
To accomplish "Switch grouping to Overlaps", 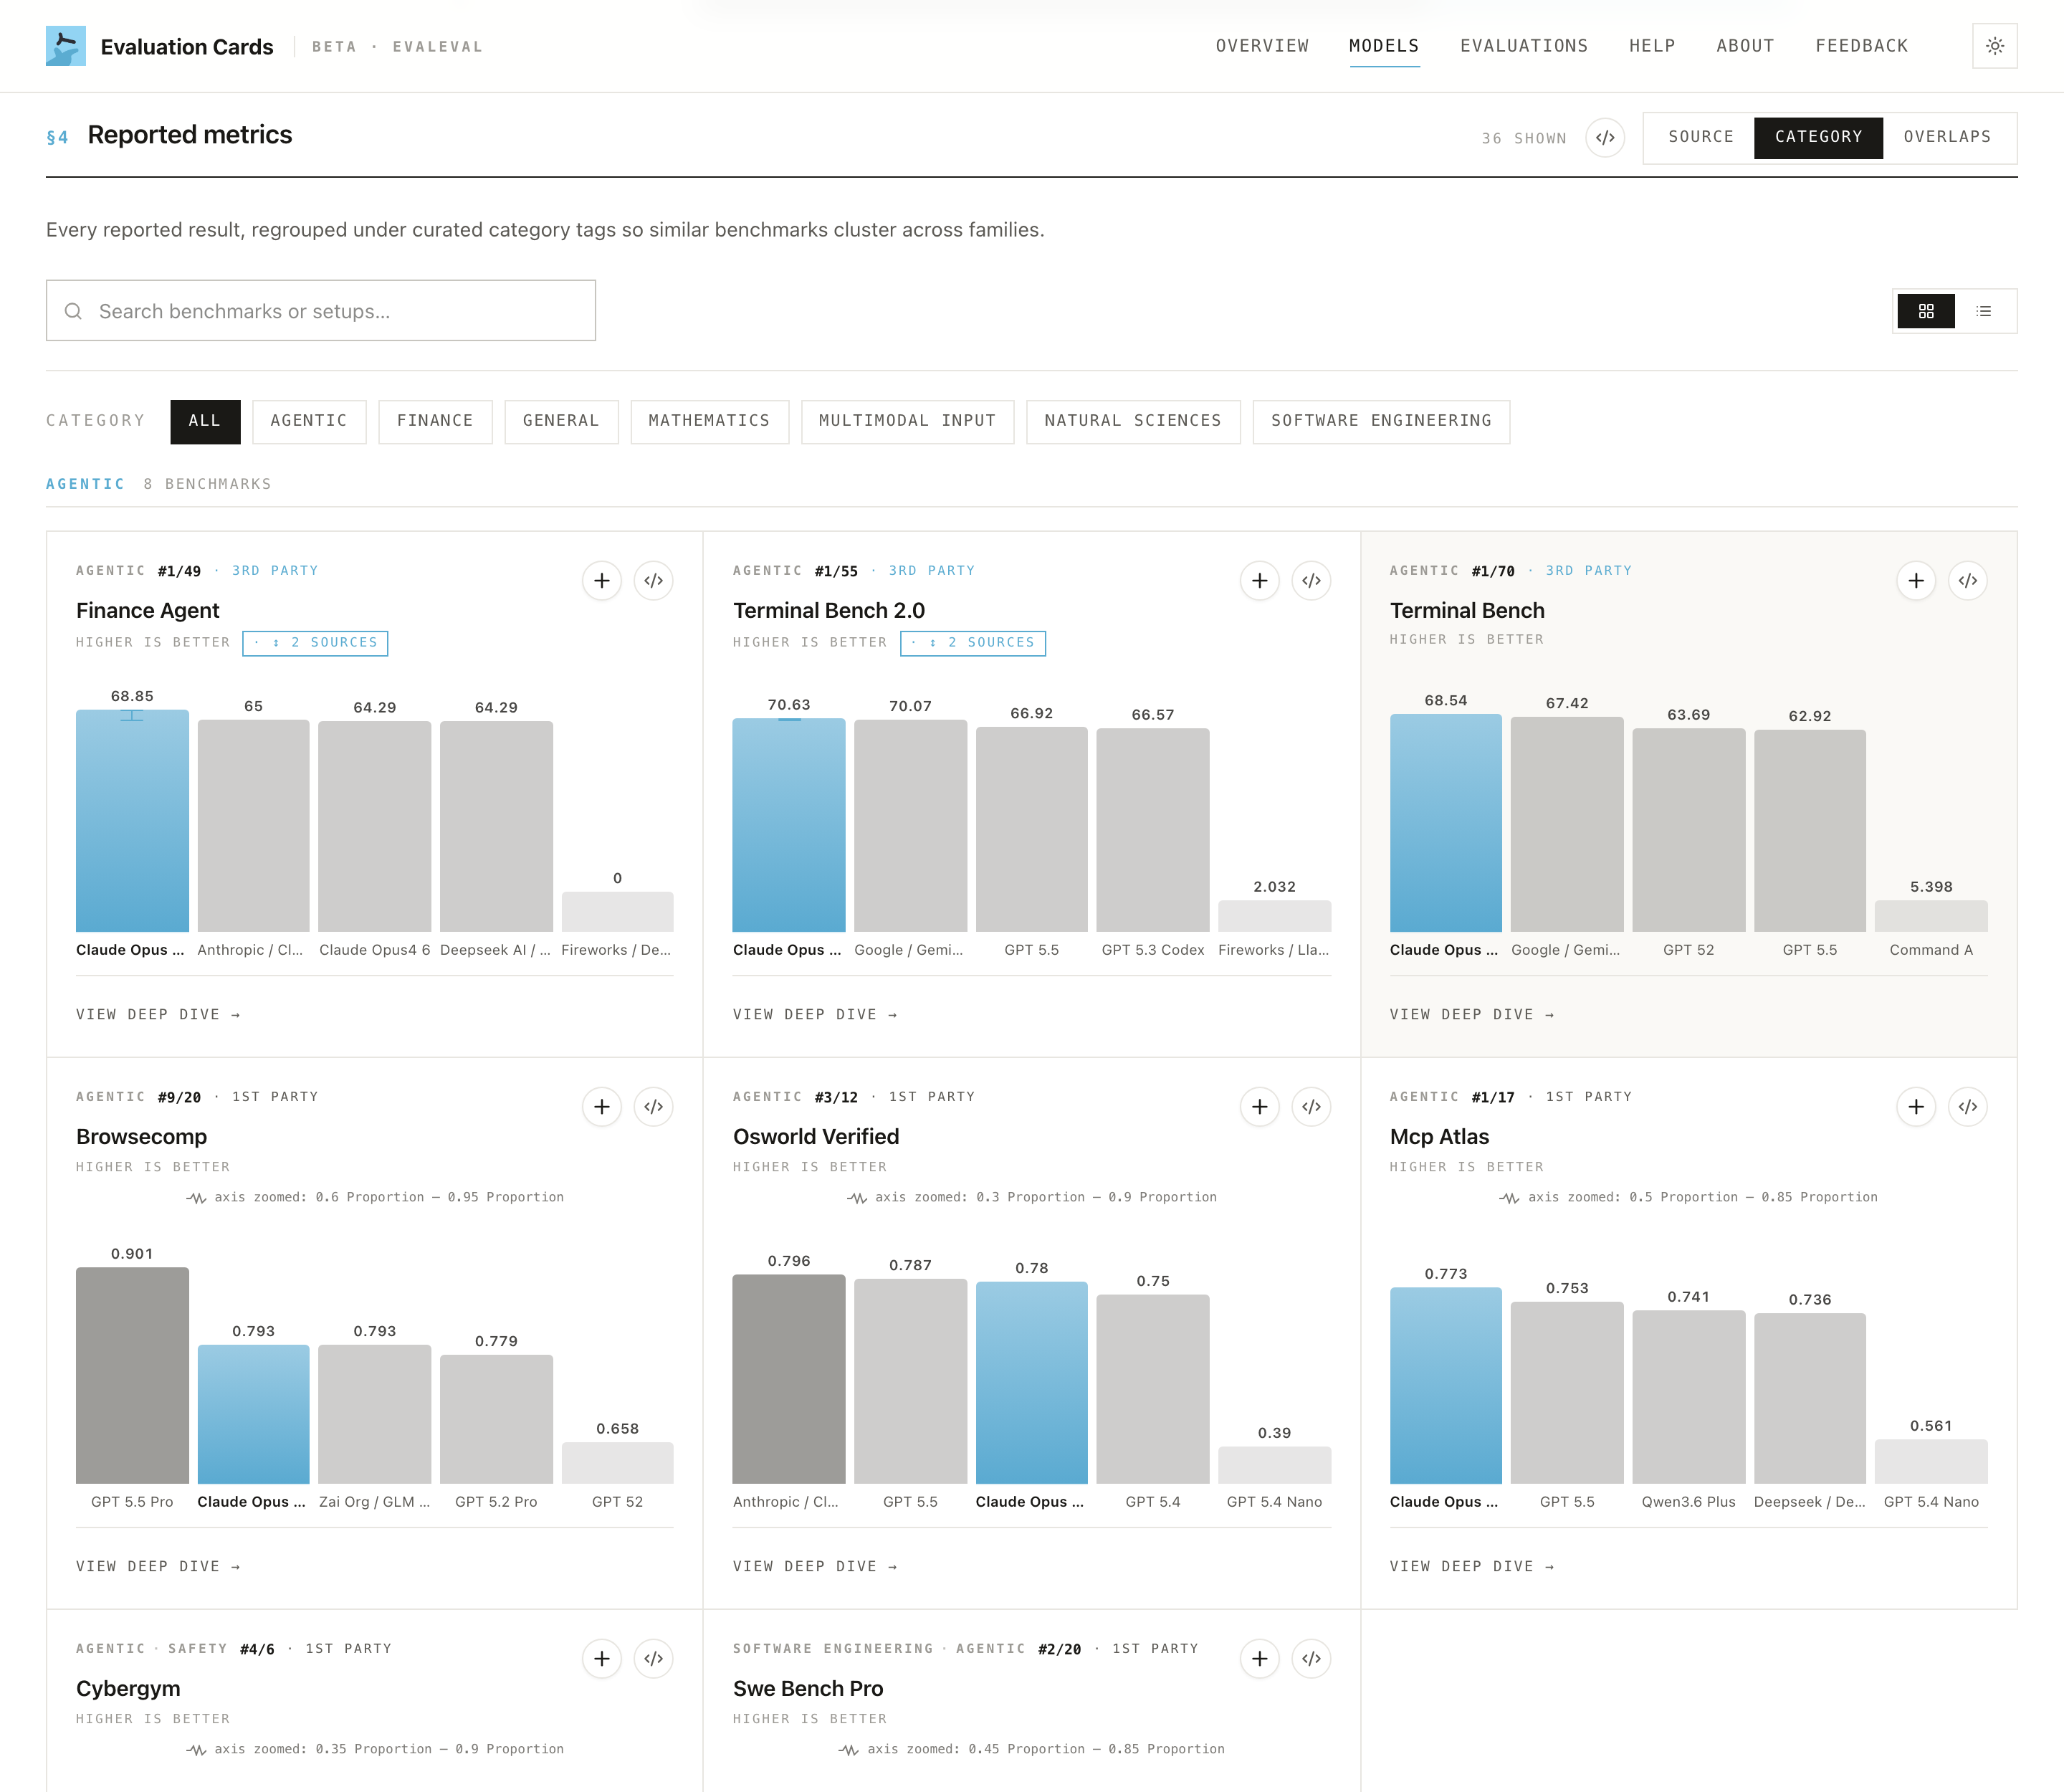I will pyautogui.click(x=1947, y=137).
